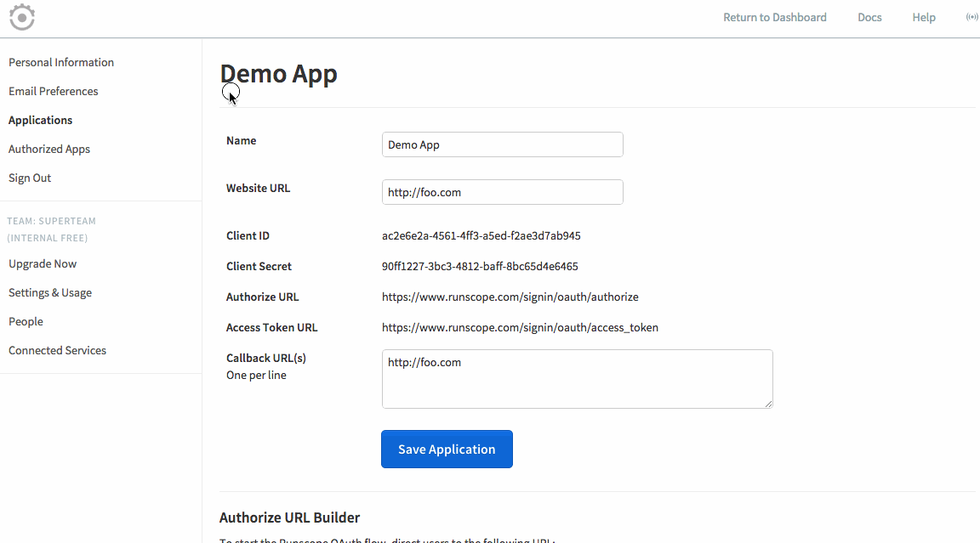The height and width of the screenshot is (543, 980).
Task: Click the Client Secret label
Action: point(259,267)
